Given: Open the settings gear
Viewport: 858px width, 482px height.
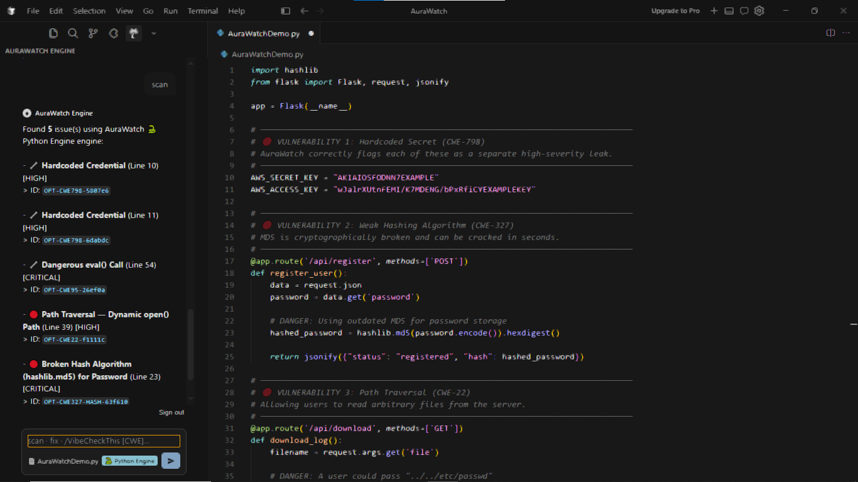Looking at the screenshot, I should (x=759, y=11).
